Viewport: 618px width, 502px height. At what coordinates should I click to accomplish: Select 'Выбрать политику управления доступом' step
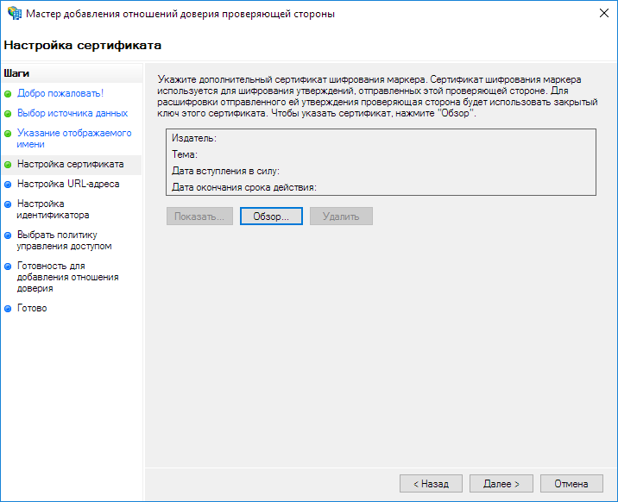tap(64, 240)
